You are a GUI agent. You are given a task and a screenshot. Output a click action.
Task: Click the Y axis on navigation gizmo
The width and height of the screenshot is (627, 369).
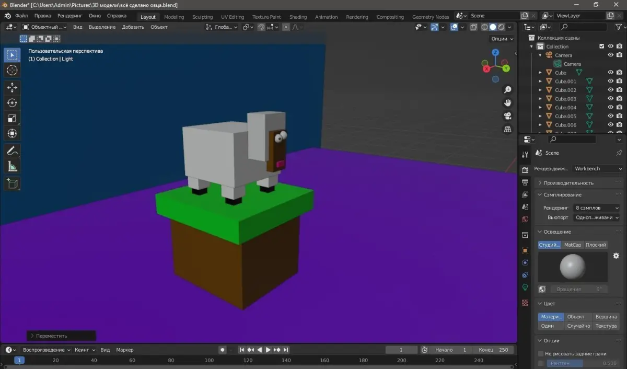506,68
